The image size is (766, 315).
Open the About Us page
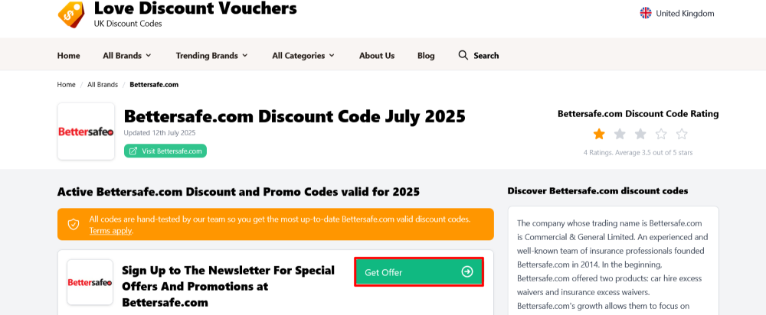pos(377,55)
